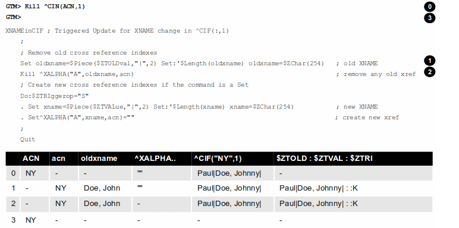Click the Kill ^CIN(ACN,1) command line
The width and height of the screenshot is (459, 228).
click(45, 7)
